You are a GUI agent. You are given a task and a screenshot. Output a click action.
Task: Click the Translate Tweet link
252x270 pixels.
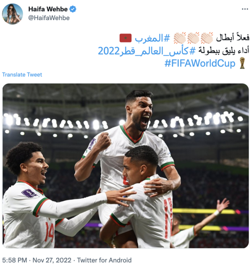[22, 75]
